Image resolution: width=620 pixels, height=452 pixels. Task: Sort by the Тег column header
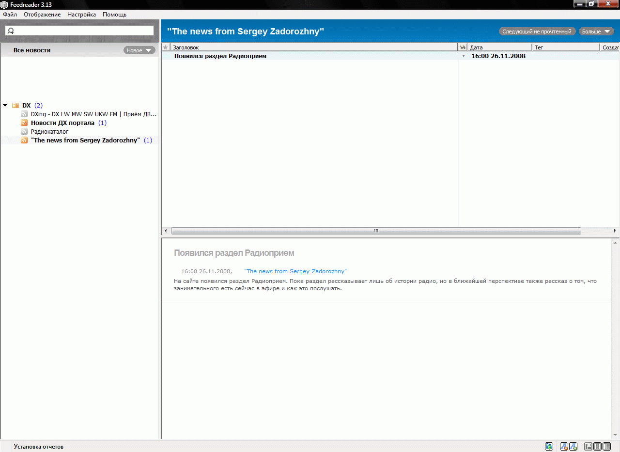coord(566,47)
